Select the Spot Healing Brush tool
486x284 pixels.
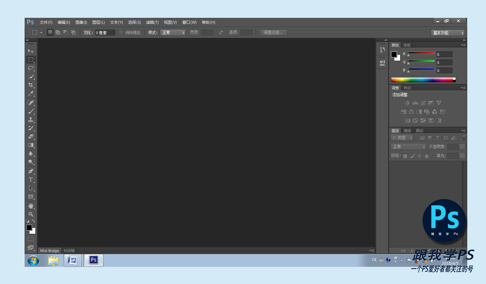coord(31,103)
